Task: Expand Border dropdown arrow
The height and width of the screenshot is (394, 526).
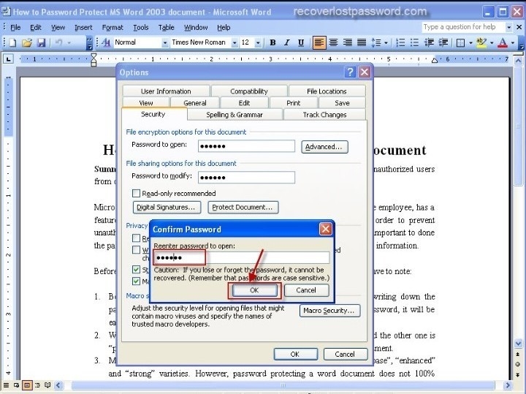Action: coord(470,42)
